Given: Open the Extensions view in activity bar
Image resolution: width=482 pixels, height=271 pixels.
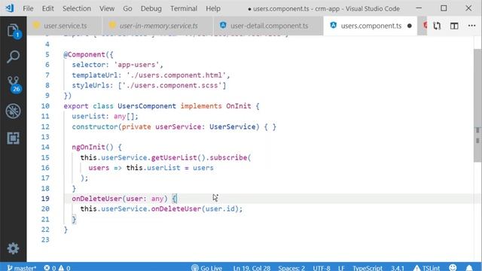Looking at the screenshot, I should 14,138.
